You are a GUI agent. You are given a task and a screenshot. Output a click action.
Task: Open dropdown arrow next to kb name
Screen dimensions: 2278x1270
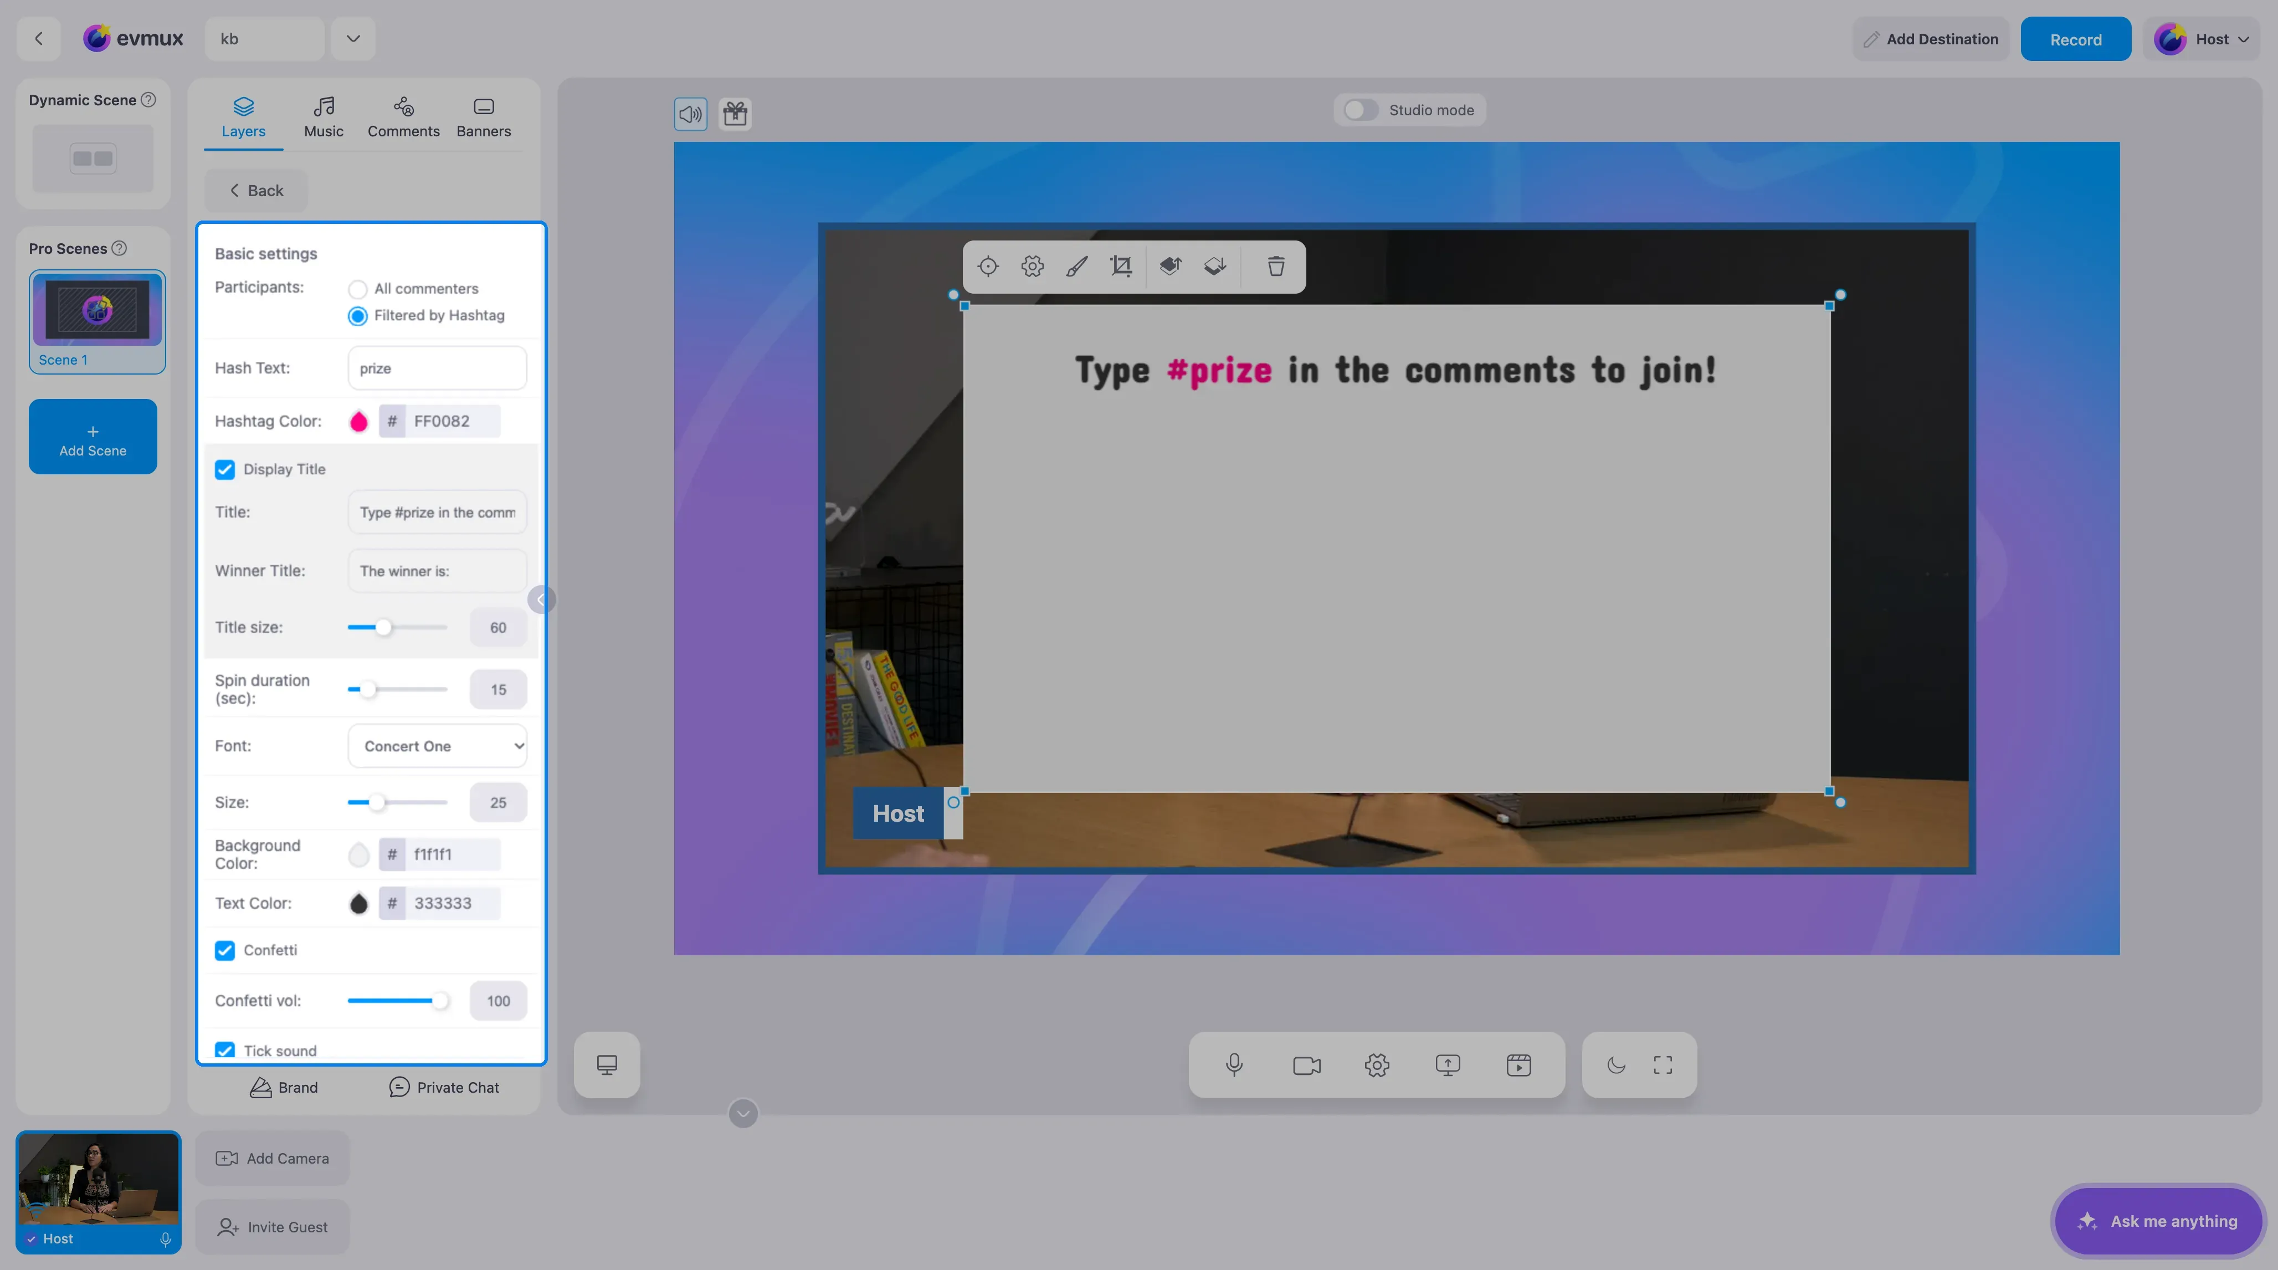353,39
